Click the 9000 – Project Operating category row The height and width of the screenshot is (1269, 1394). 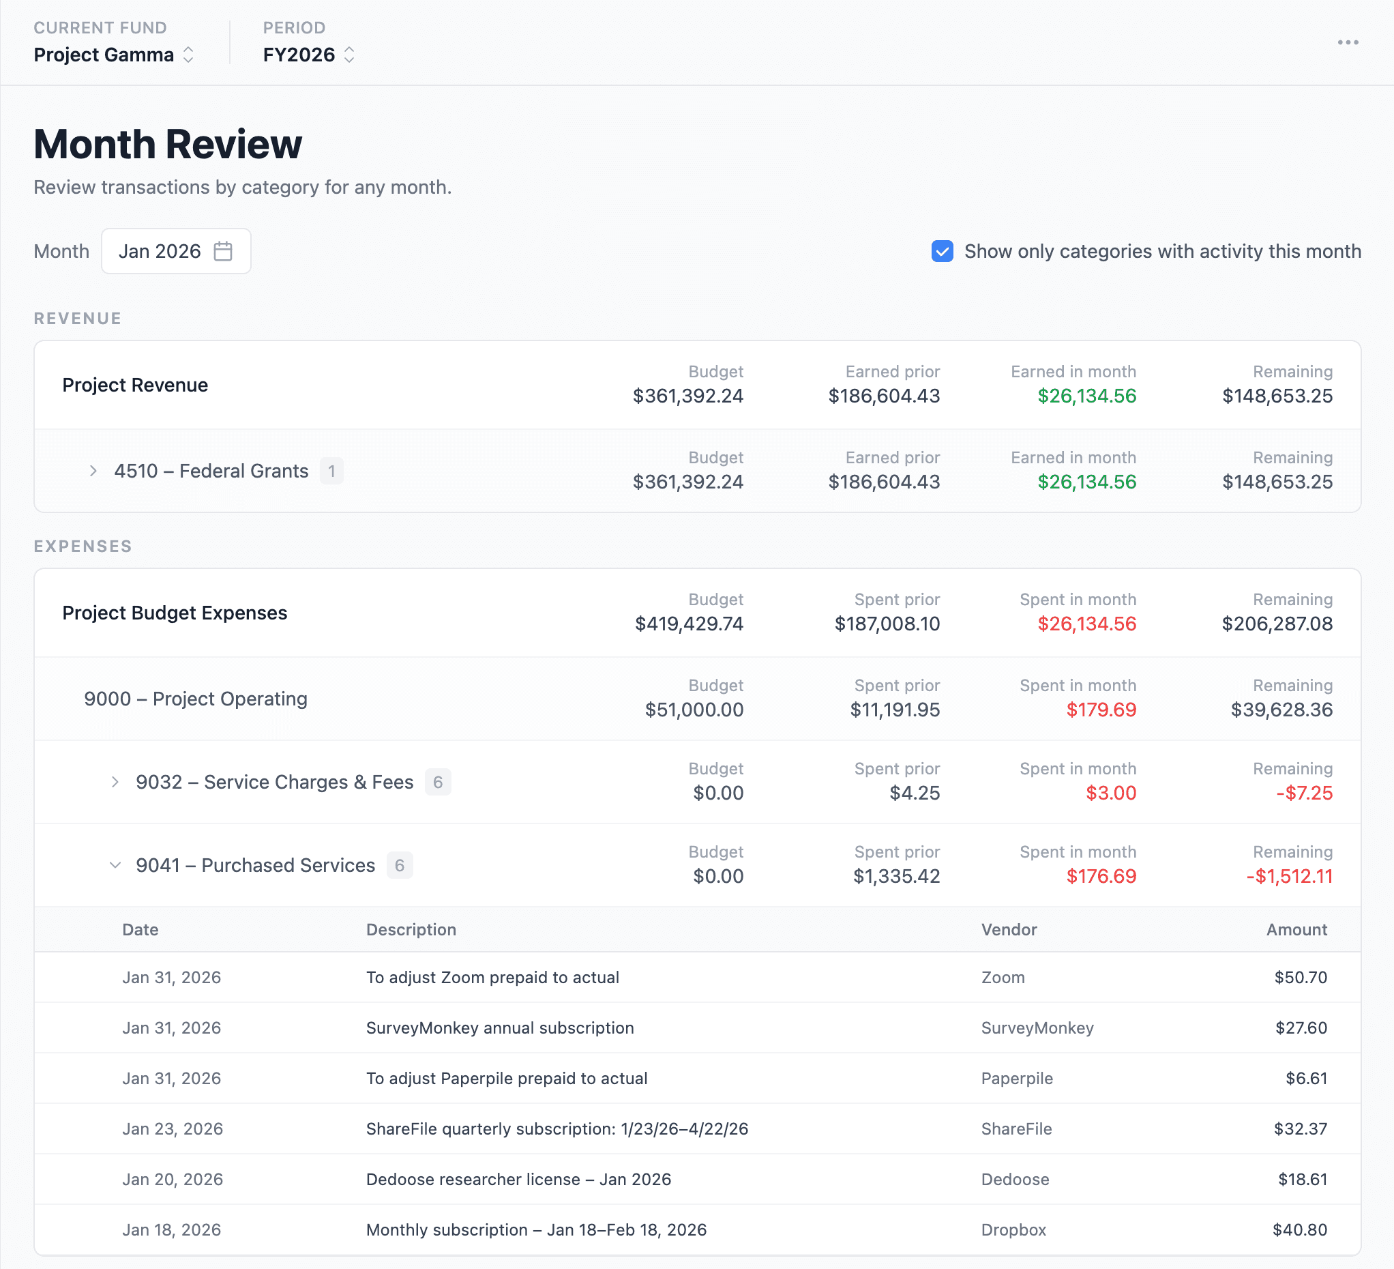[x=195, y=699]
